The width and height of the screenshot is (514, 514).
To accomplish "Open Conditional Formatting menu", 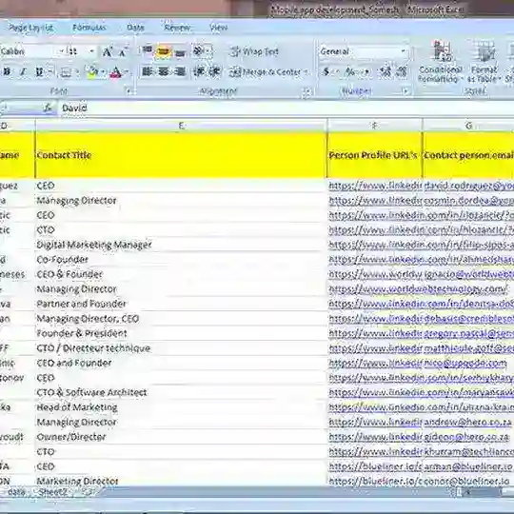I will (440, 62).
